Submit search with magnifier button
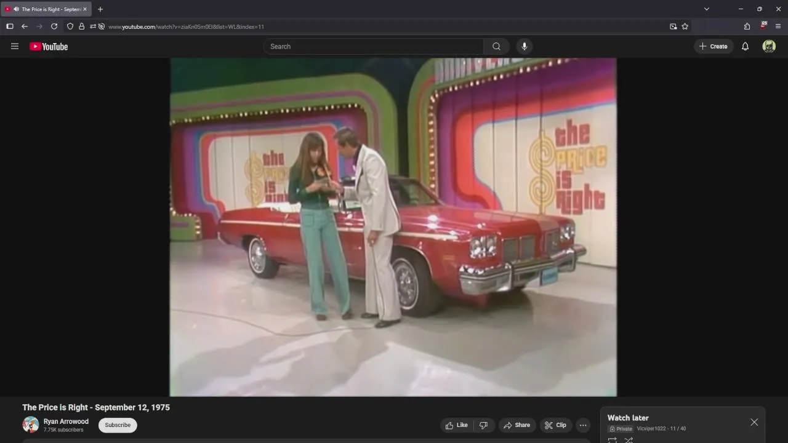This screenshot has width=788, height=443. click(x=496, y=46)
